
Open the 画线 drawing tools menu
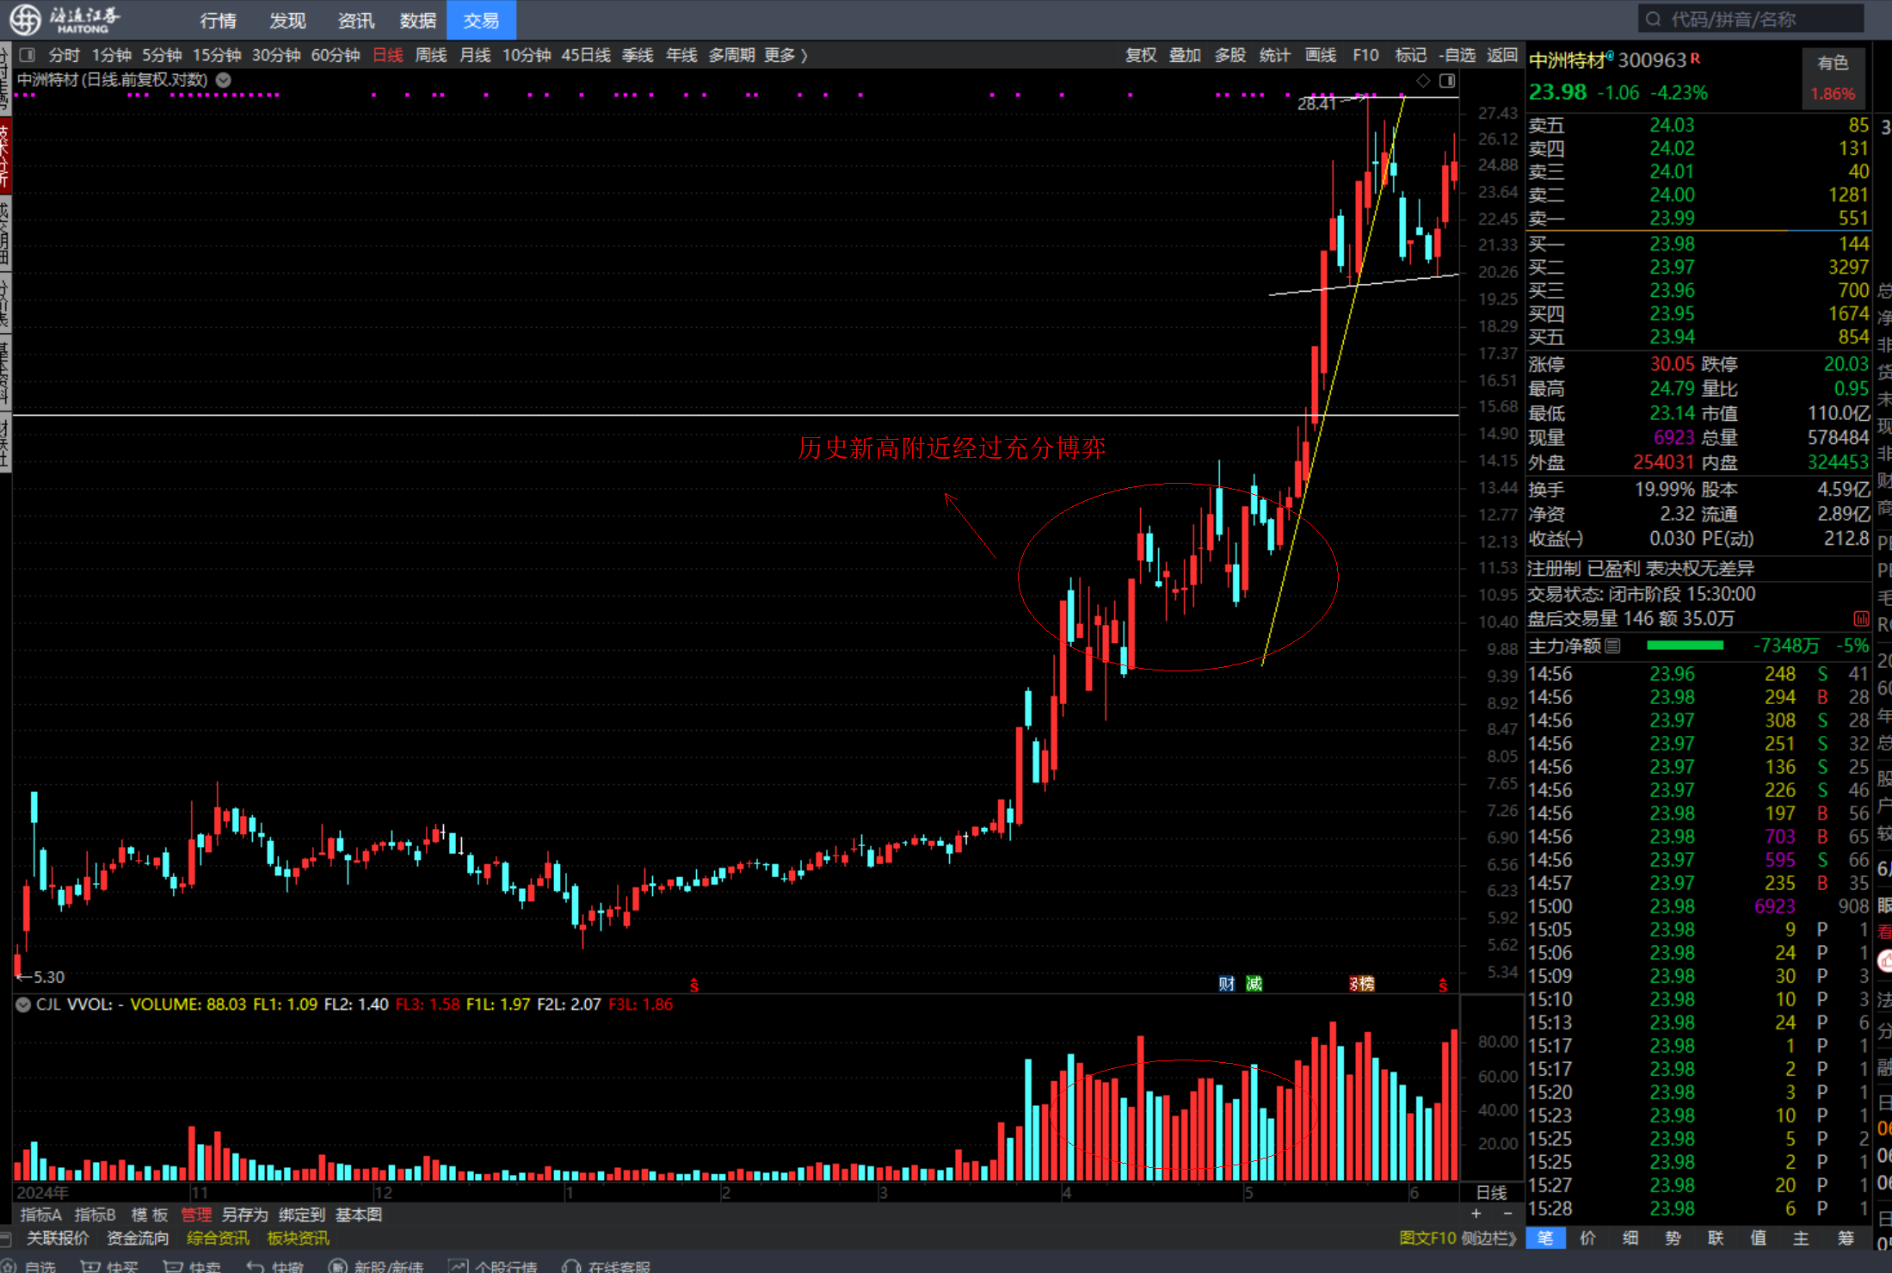1321,55
